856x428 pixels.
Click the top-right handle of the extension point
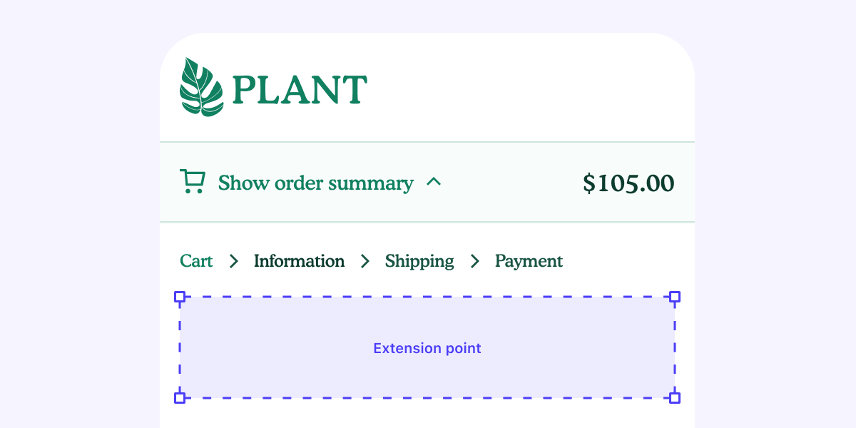[675, 297]
